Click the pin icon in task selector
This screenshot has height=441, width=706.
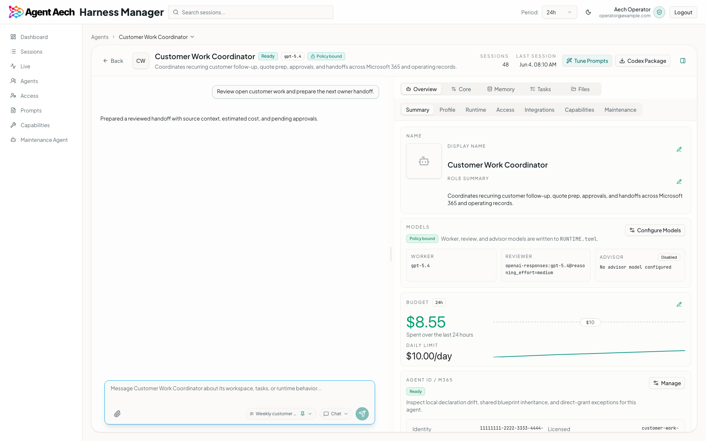point(303,414)
